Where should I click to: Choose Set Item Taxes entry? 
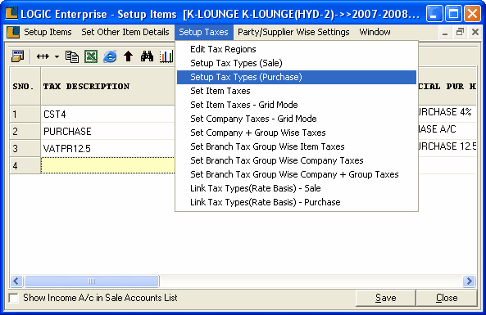[297, 91]
